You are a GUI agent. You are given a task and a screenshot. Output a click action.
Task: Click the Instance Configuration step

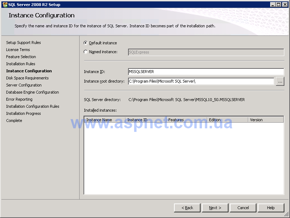pyautogui.click(x=29, y=71)
